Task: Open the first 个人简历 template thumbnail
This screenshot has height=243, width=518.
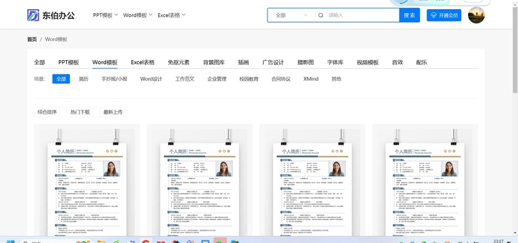Action: [87, 182]
